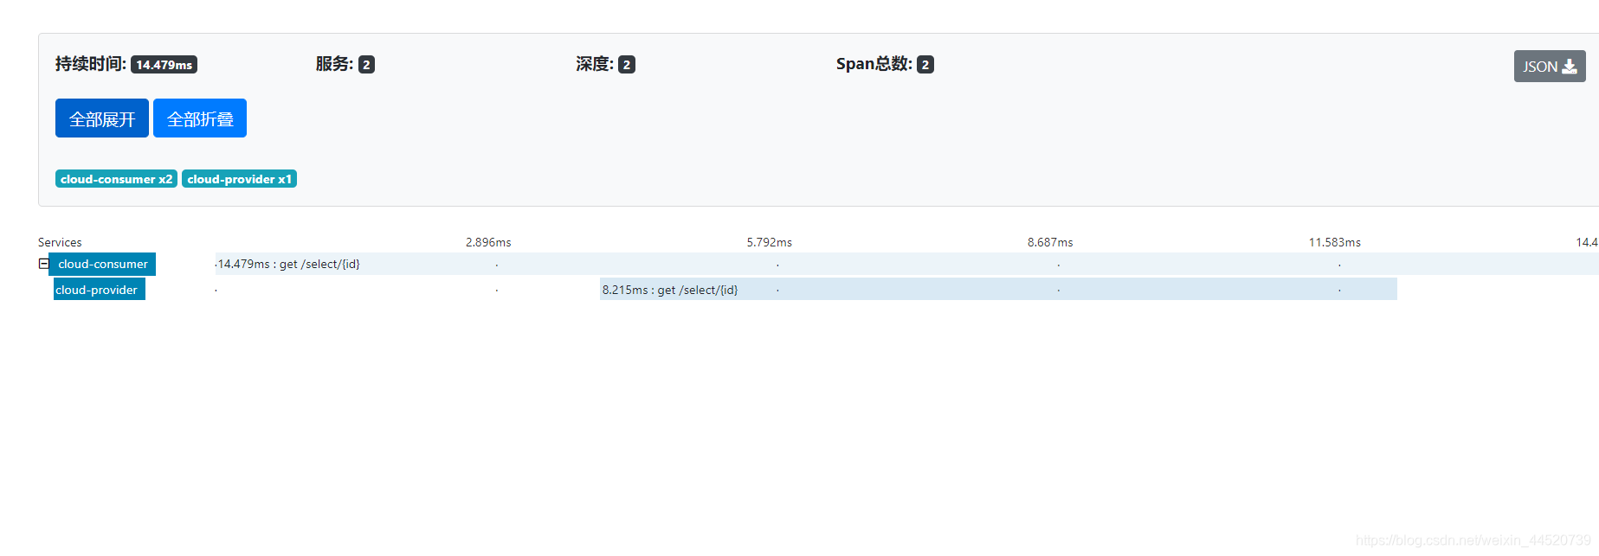Click the 服务 count badge
The width and height of the screenshot is (1599, 556).
pyautogui.click(x=366, y=65)
